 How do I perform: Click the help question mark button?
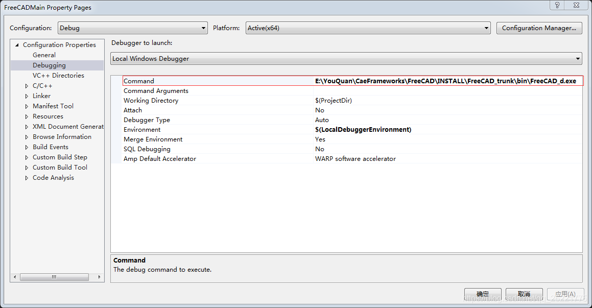pyautogui.click(x=557, y=5)
